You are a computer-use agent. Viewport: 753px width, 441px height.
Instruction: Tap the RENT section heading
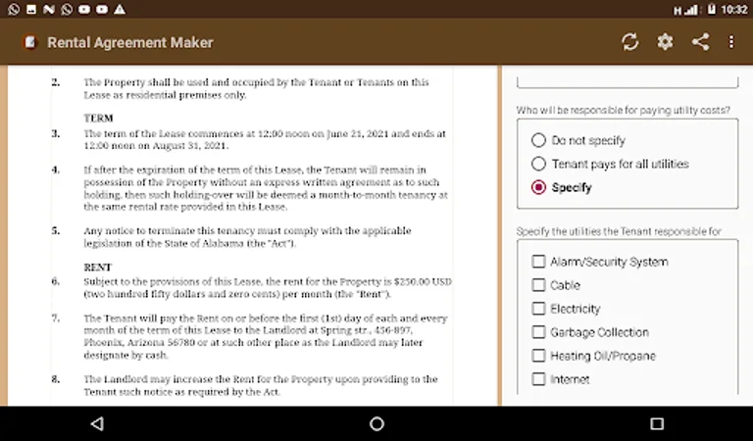coord(97,268)
